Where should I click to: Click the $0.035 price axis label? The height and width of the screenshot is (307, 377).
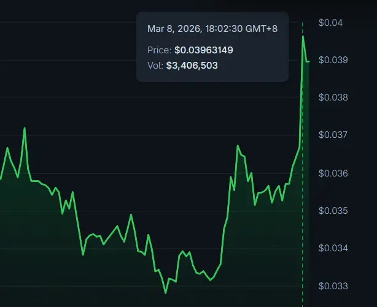tap(333, 211)
